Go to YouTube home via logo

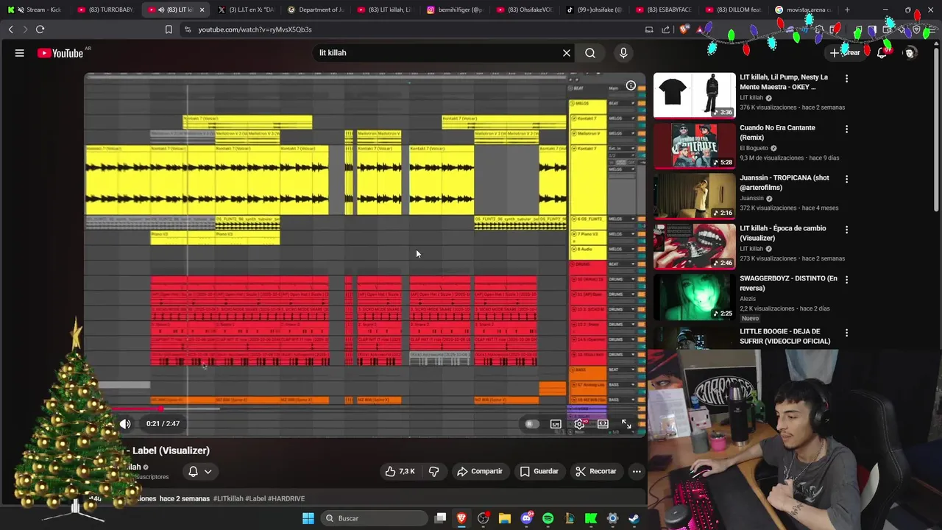60,53
